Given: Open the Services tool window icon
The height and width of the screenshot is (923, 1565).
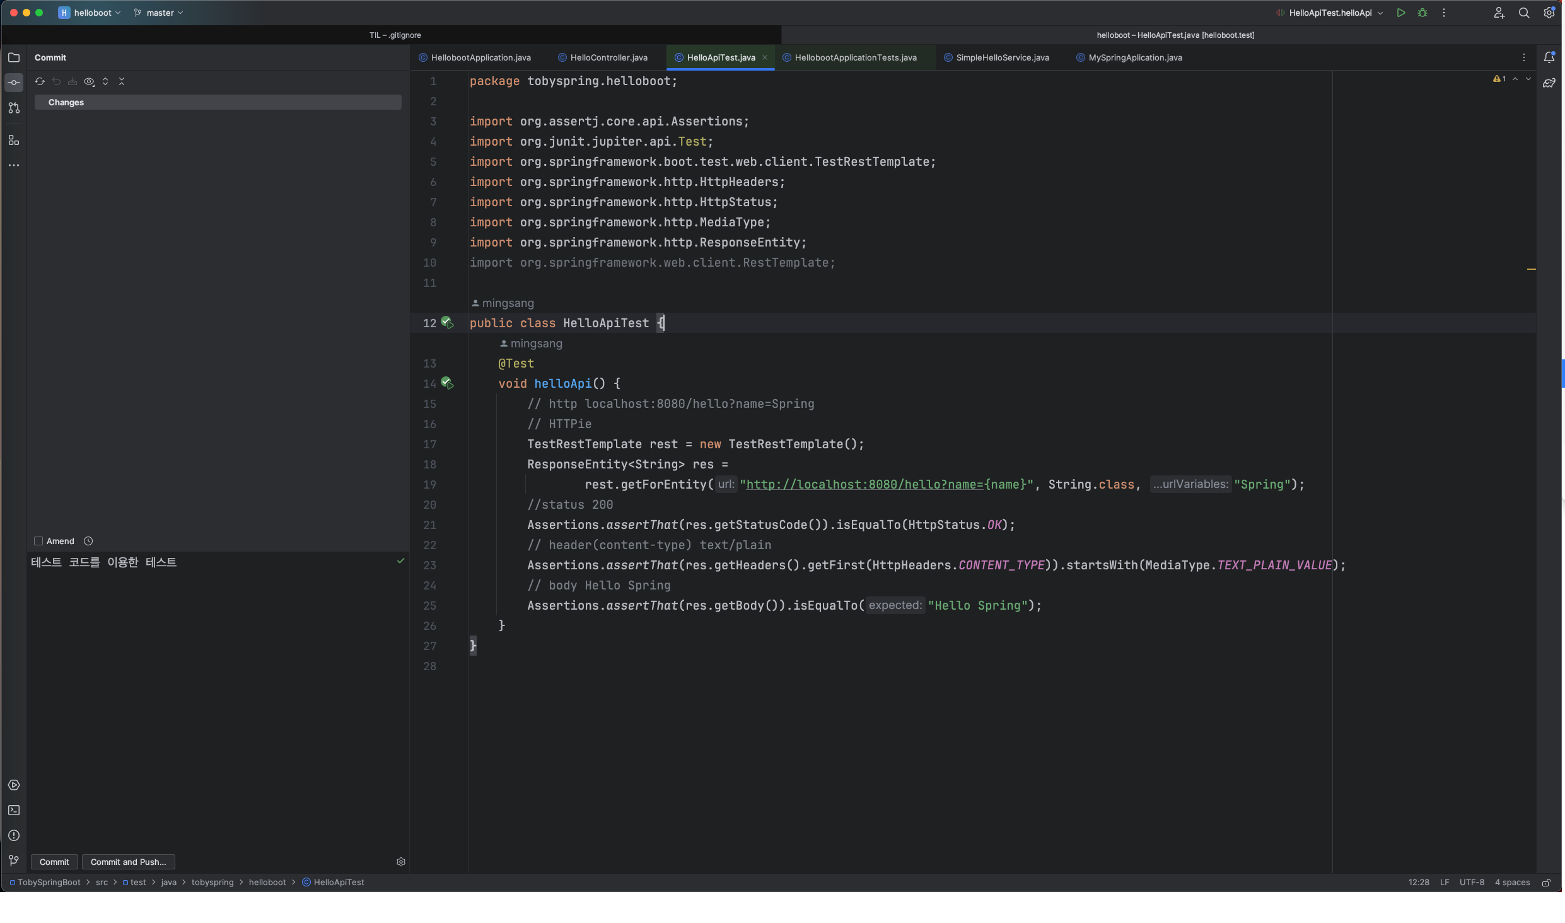Looking at the screenshot, I should coord(14,785).
